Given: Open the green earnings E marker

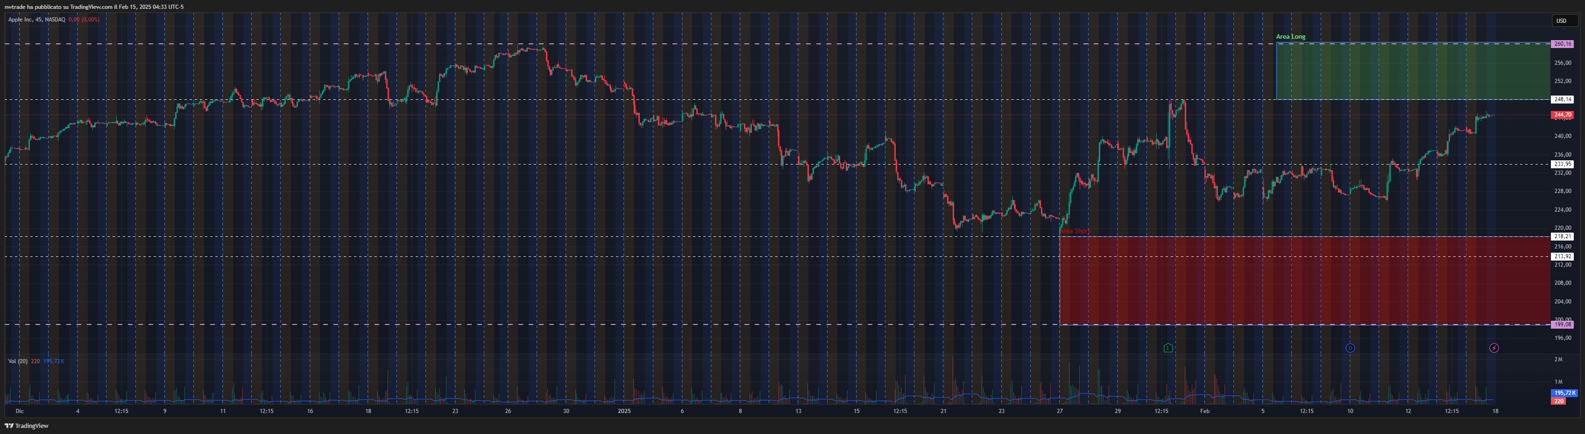Looking at the screenshot, I should click(x=1168, y=348).
